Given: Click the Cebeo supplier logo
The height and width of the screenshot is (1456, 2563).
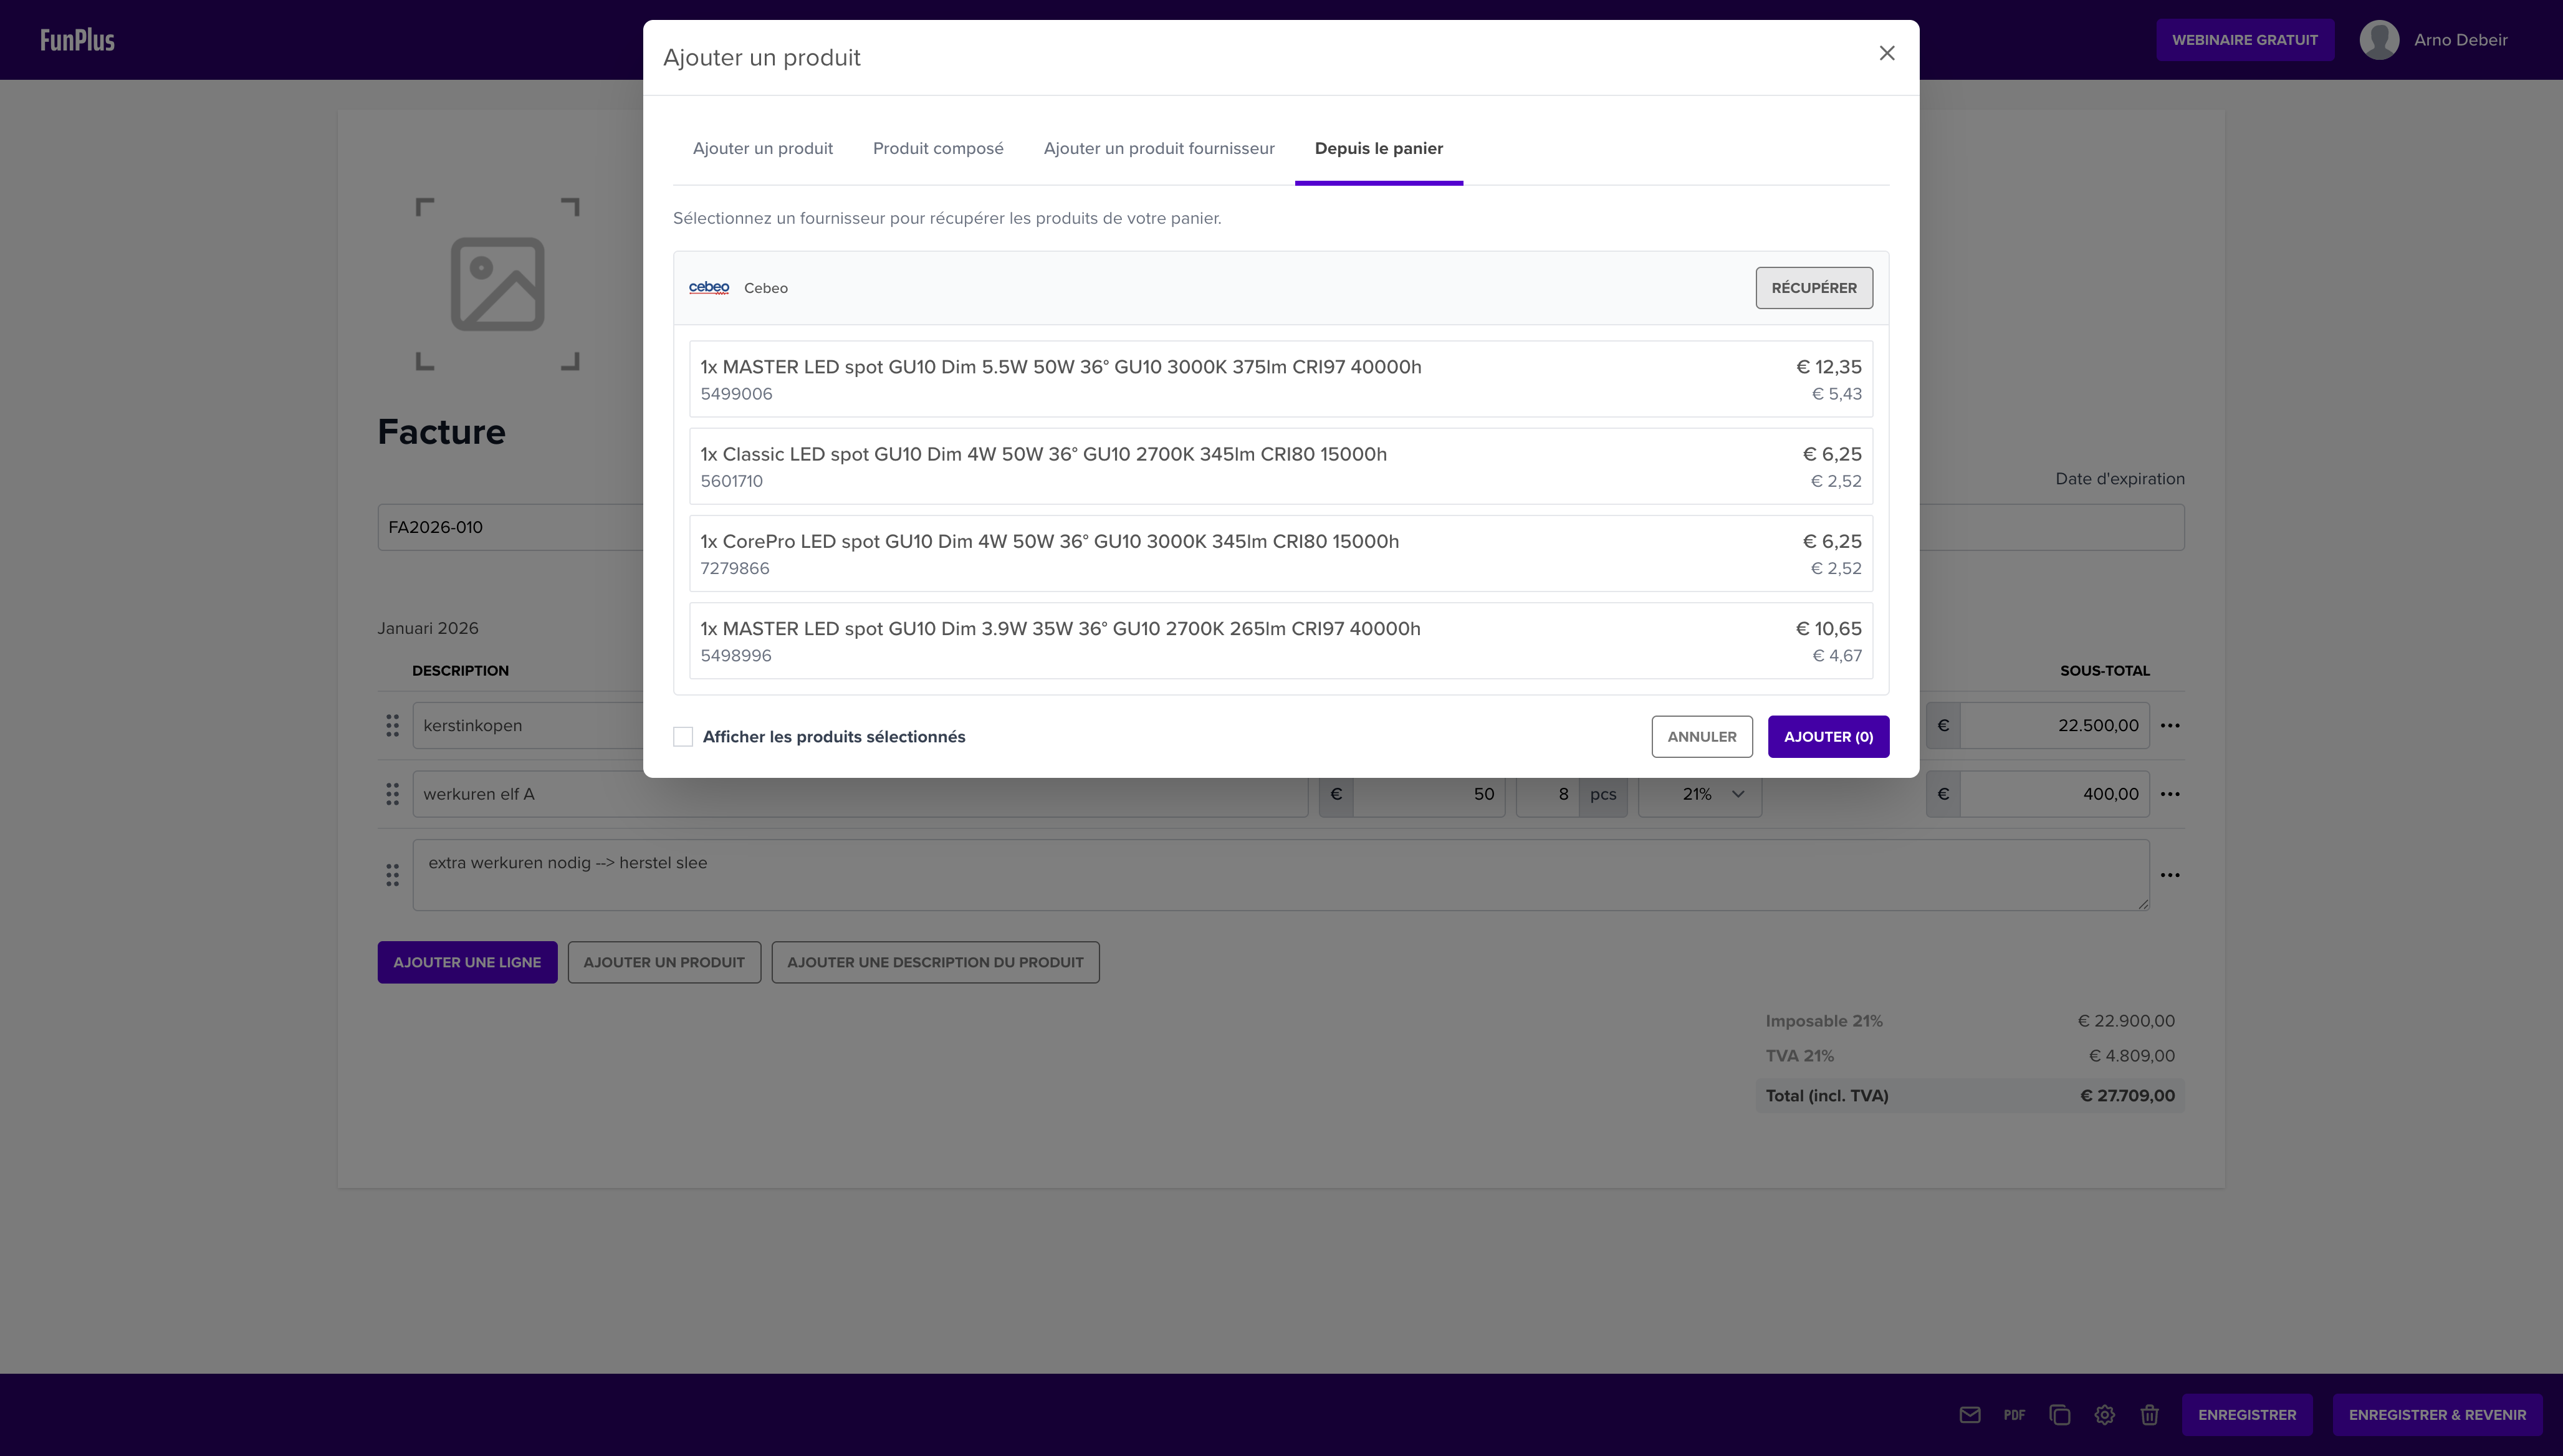Looking at the screenshot, I should [x=709, y=288].
